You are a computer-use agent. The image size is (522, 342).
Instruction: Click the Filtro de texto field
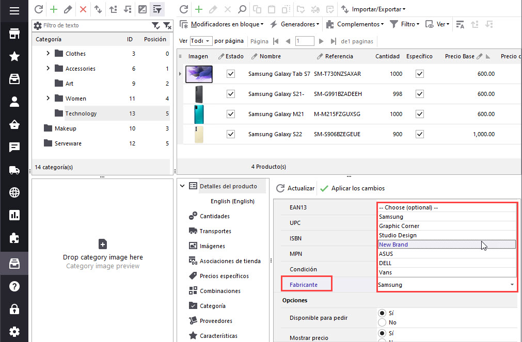tap(97, 25)
